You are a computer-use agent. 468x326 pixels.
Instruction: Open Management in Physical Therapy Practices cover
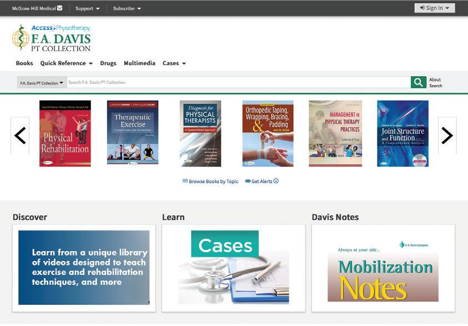pos(335,133)
